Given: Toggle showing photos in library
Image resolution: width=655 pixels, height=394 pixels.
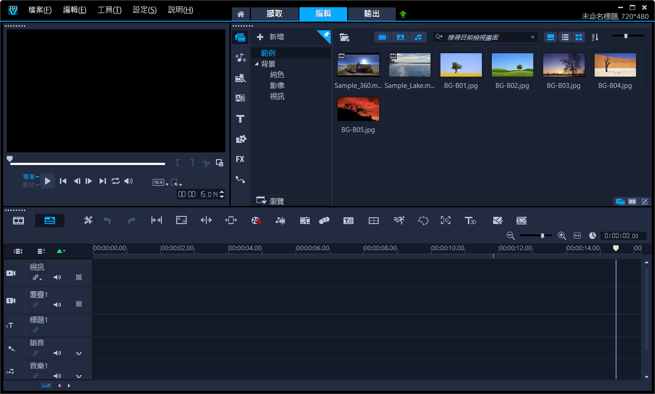Looking at the screenshot, I should 400,37.
